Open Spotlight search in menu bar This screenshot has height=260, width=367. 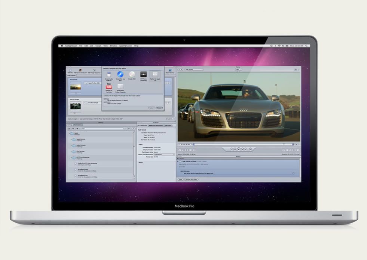(307, 46)
